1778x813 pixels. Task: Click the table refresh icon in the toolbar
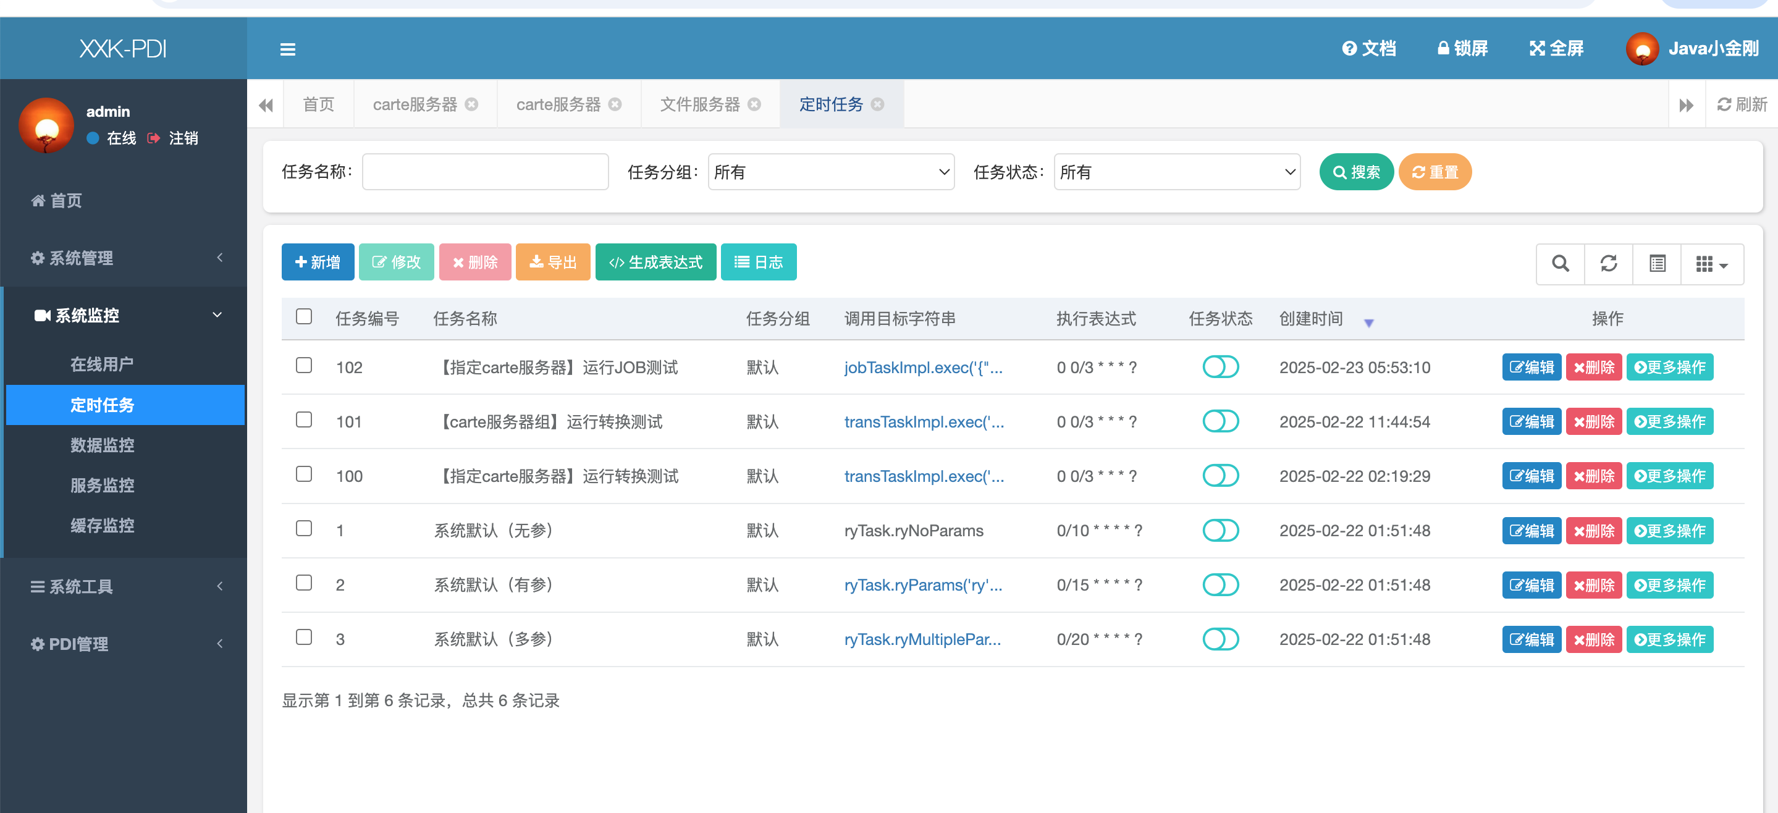click(1608, 263)
